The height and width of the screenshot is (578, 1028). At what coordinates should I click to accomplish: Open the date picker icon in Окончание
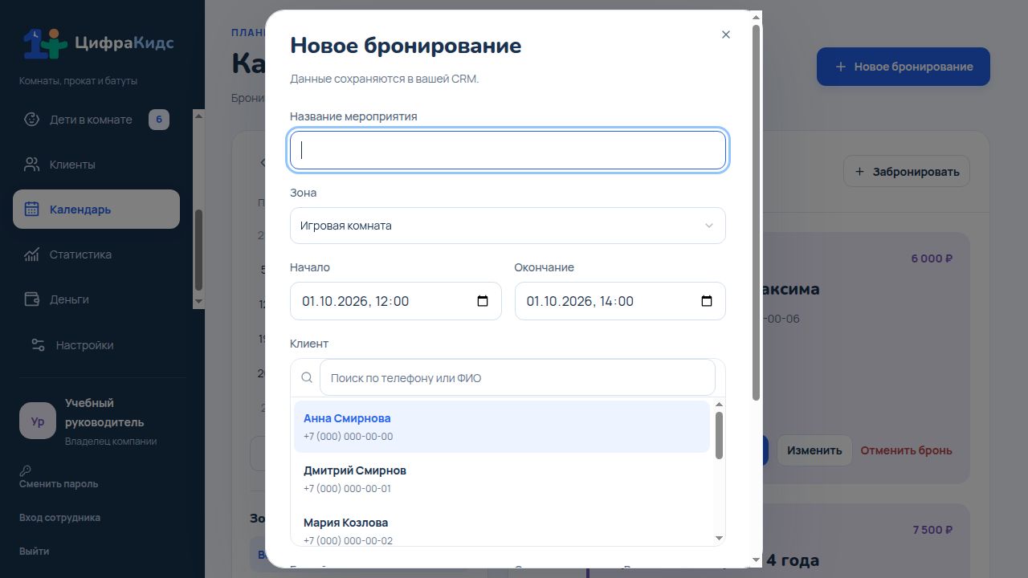tap(707, 301)
